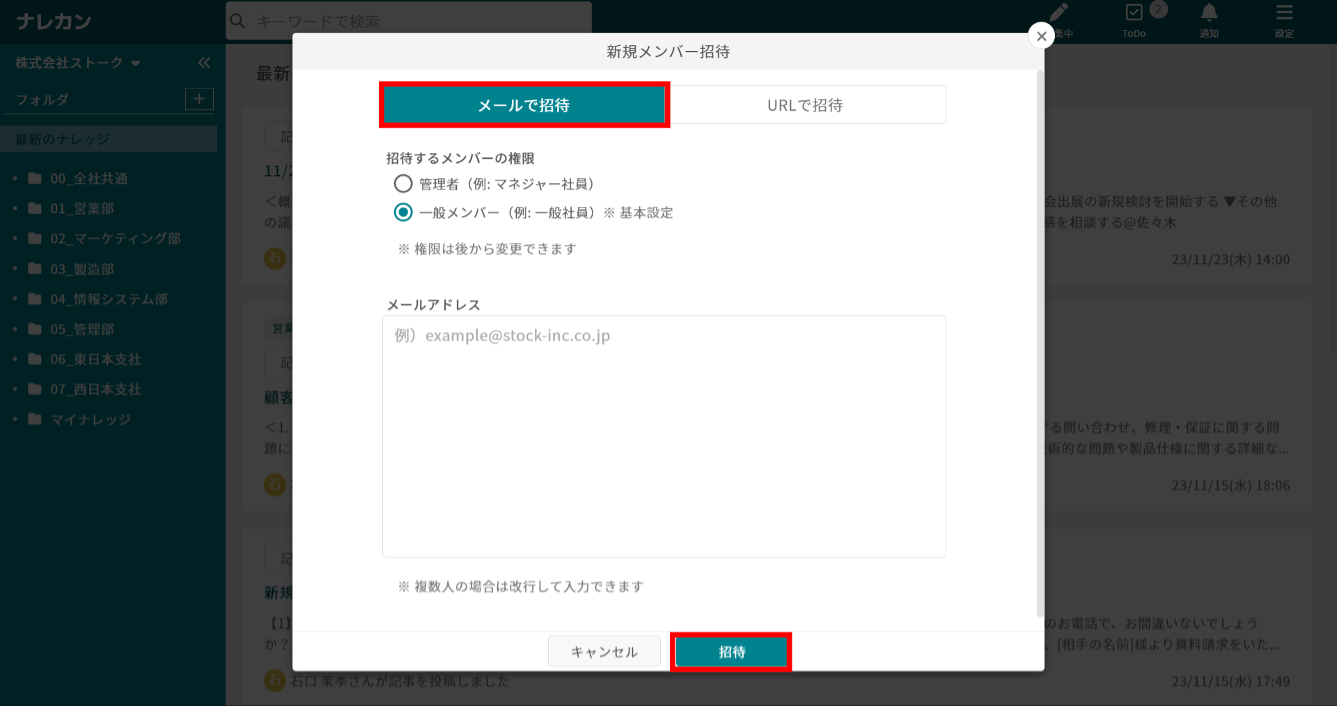Screen dimensions: 1337x706
Task: Open notifications bell icon
Action: coord(1209,13)
